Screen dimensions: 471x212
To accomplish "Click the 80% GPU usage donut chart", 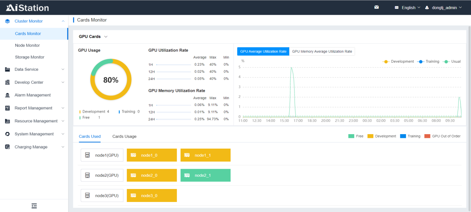I will tap(111, 80).
